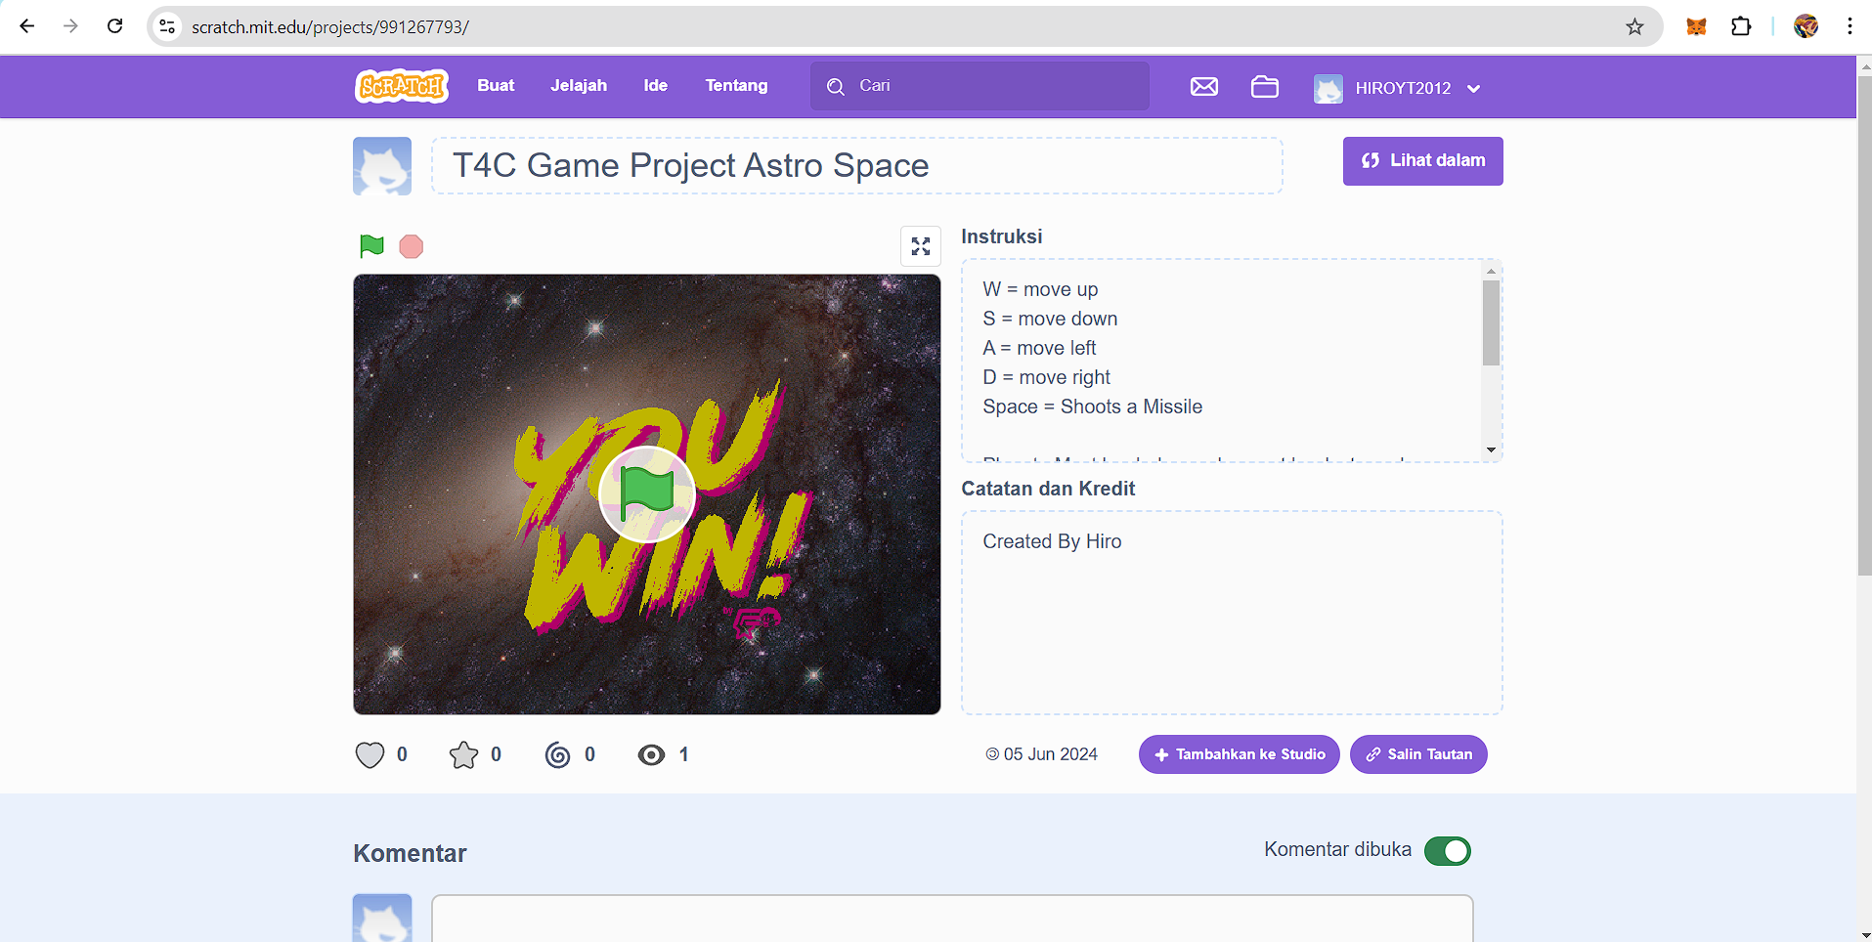Screen dimensions: 1872x942
Task: Click the remix spiral icon
Action: tap(557, 754)
